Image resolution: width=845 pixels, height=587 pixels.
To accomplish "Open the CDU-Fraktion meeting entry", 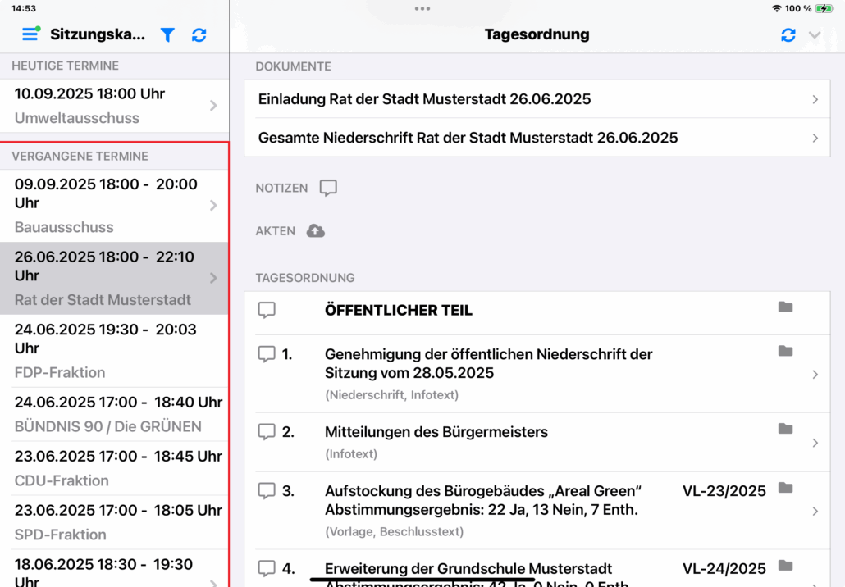I will coord(114,468).
